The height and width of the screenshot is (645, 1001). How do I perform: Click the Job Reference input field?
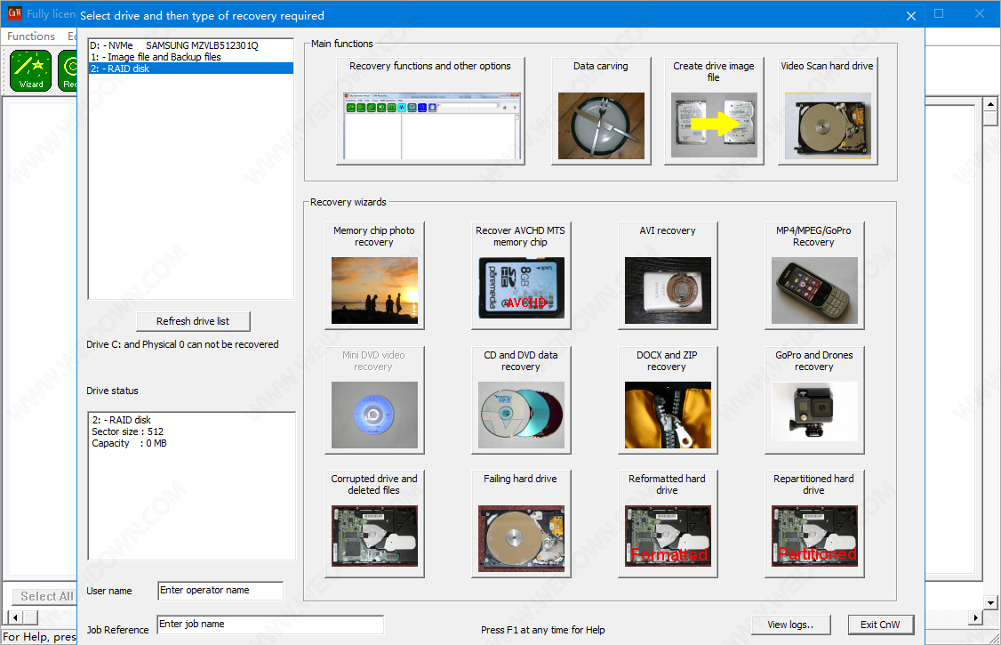point(270,625)
